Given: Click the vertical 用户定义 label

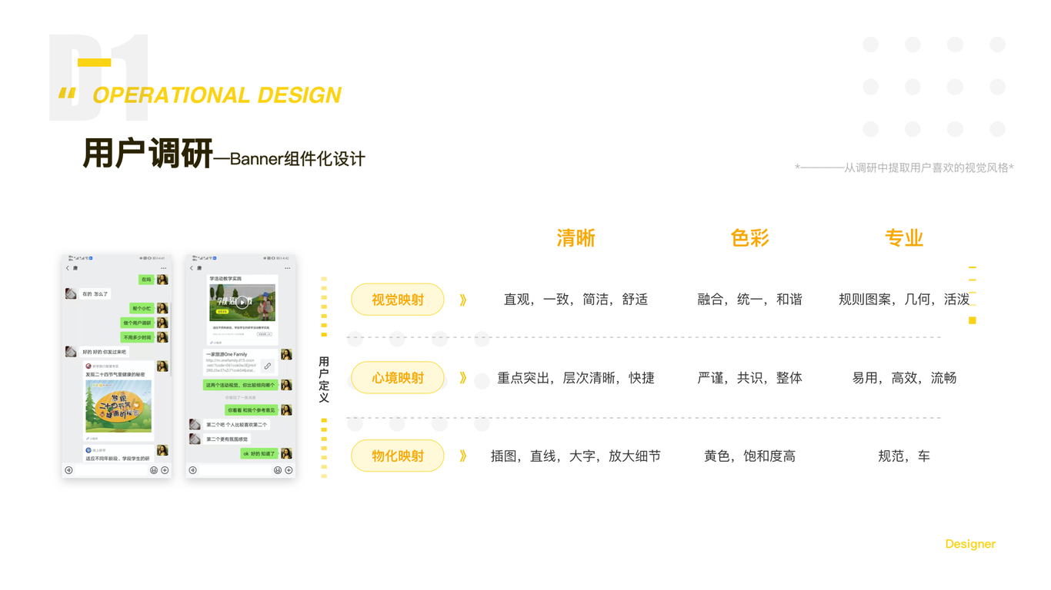Looking at the screenshot, I should [x=324, y=380].
